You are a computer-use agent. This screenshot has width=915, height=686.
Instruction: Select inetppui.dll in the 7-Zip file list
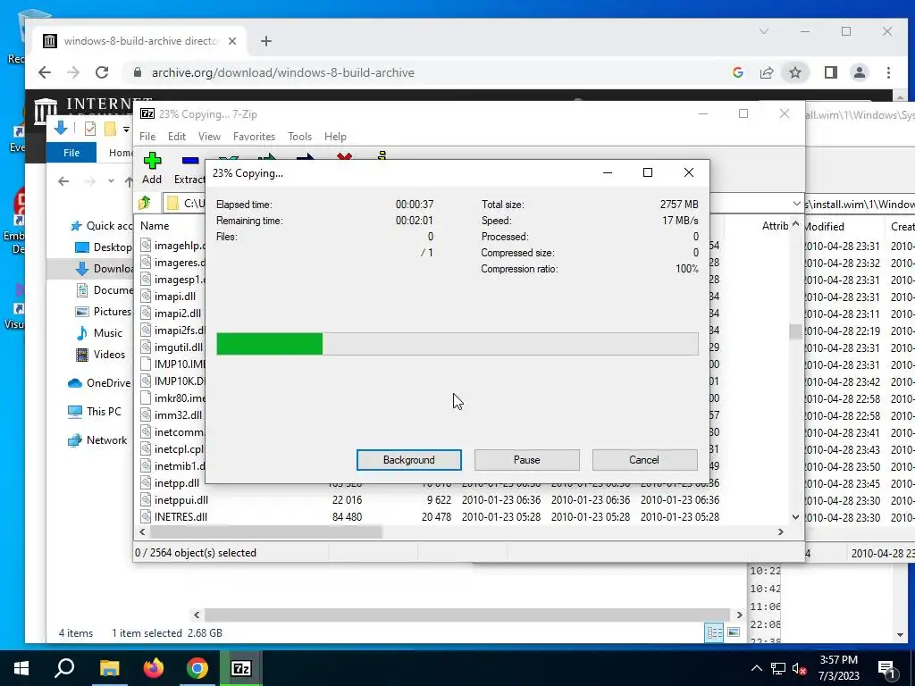[x=180, y=500]
